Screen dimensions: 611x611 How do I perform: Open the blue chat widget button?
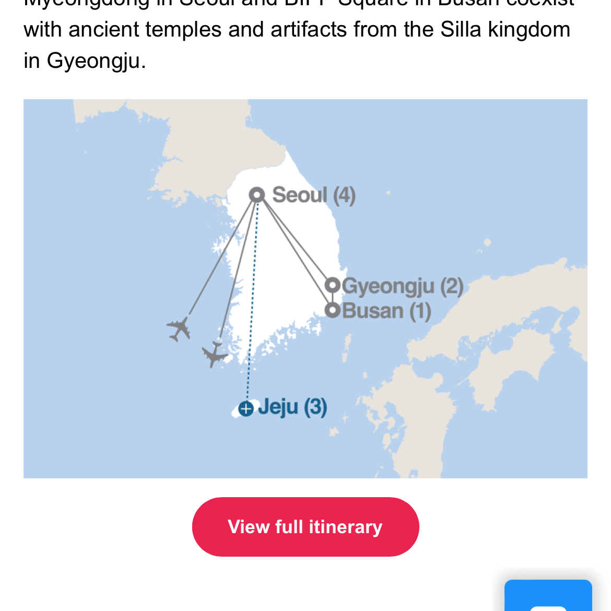tap(548, 595)
